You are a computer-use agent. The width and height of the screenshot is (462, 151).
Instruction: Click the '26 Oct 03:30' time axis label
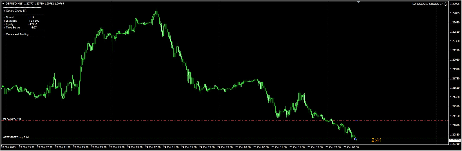[x=351, y=147]
